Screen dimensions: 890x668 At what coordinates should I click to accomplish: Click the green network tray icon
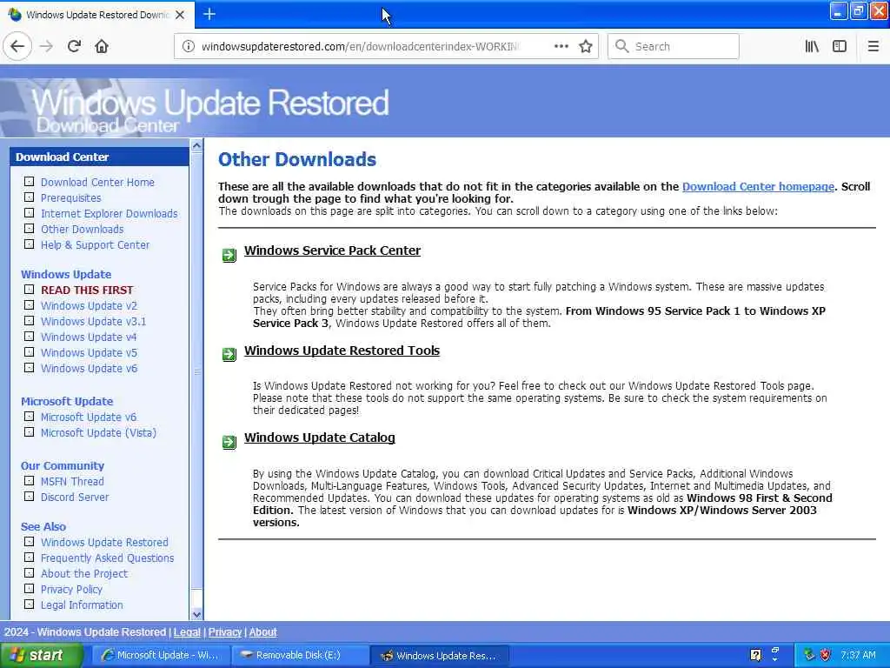point(809,655)
